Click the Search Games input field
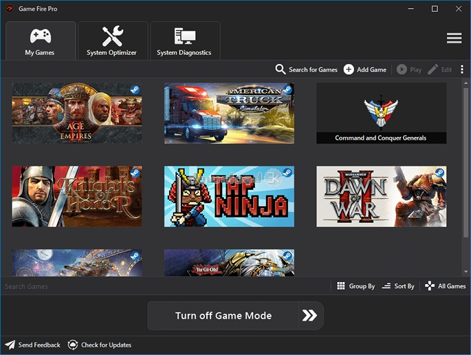This screenshot has height=355, width=471. coord(165,286)
